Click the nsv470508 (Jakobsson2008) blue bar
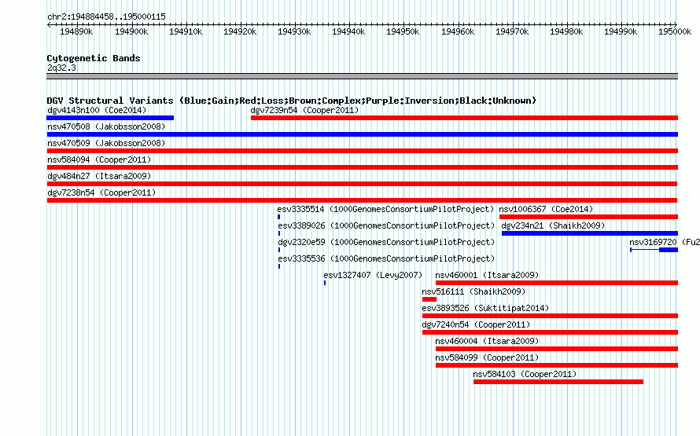Viewport: 700px width, 436px height. tap(362, 134)
